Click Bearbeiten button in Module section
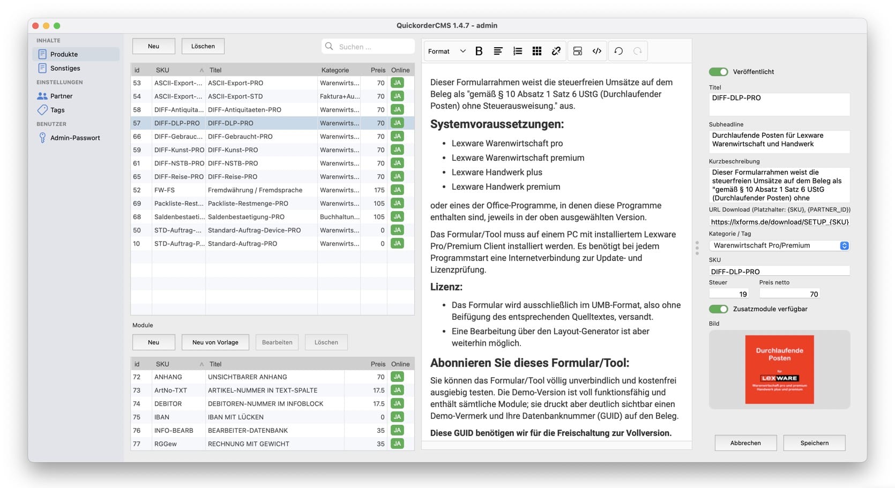Image resolution: width=895 pixels, height=488 pixels. point(277,342)
